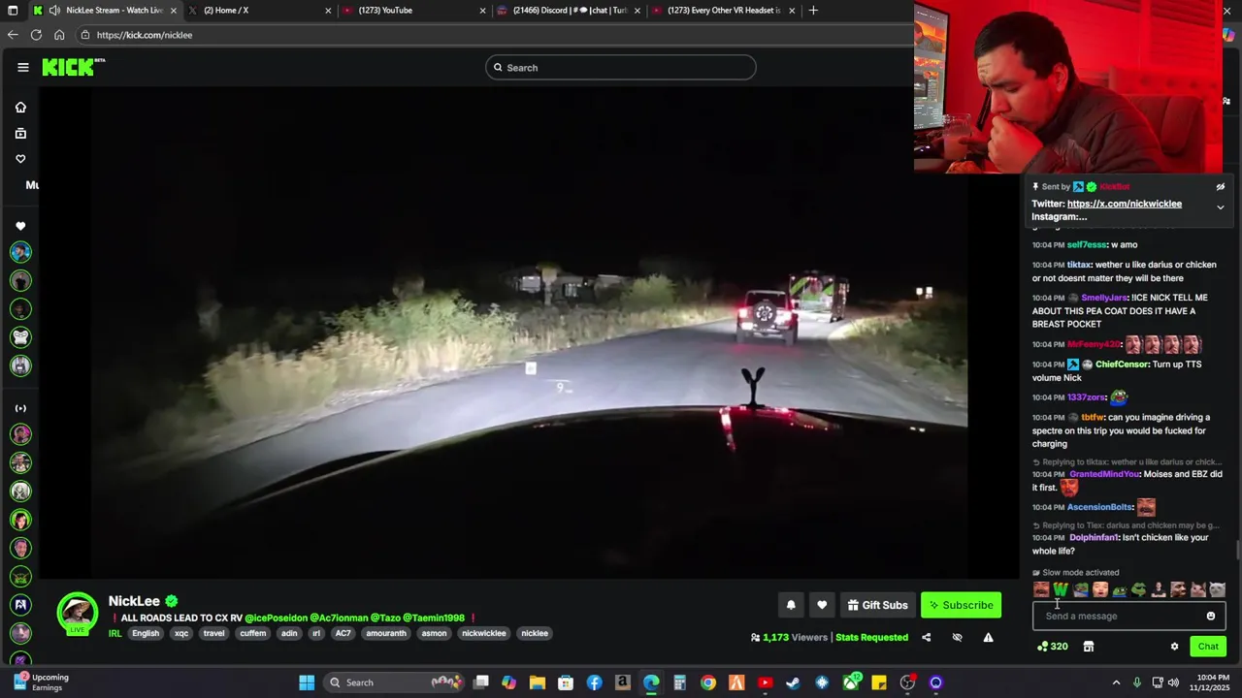1242x698 pixels.
Task: Share the stream via share icon
Action: pyautogui.click(x=926, y=637)
